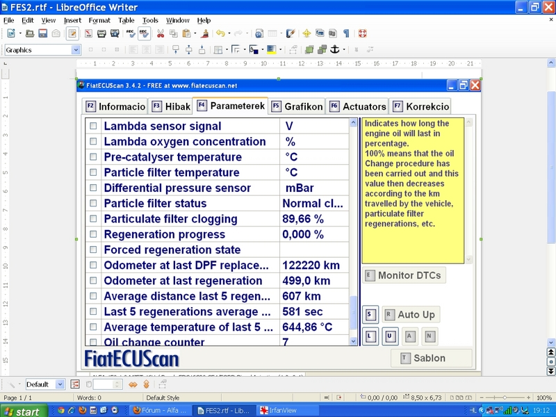The image size is (556, 417).
Task: Run the Spelling and Grammar check icon
Action: [131, 33]
